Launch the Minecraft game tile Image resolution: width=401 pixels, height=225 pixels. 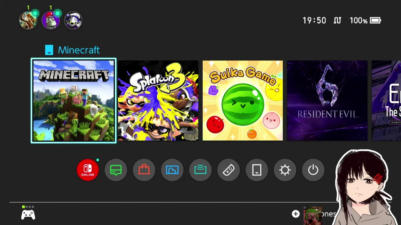[74, 101]
